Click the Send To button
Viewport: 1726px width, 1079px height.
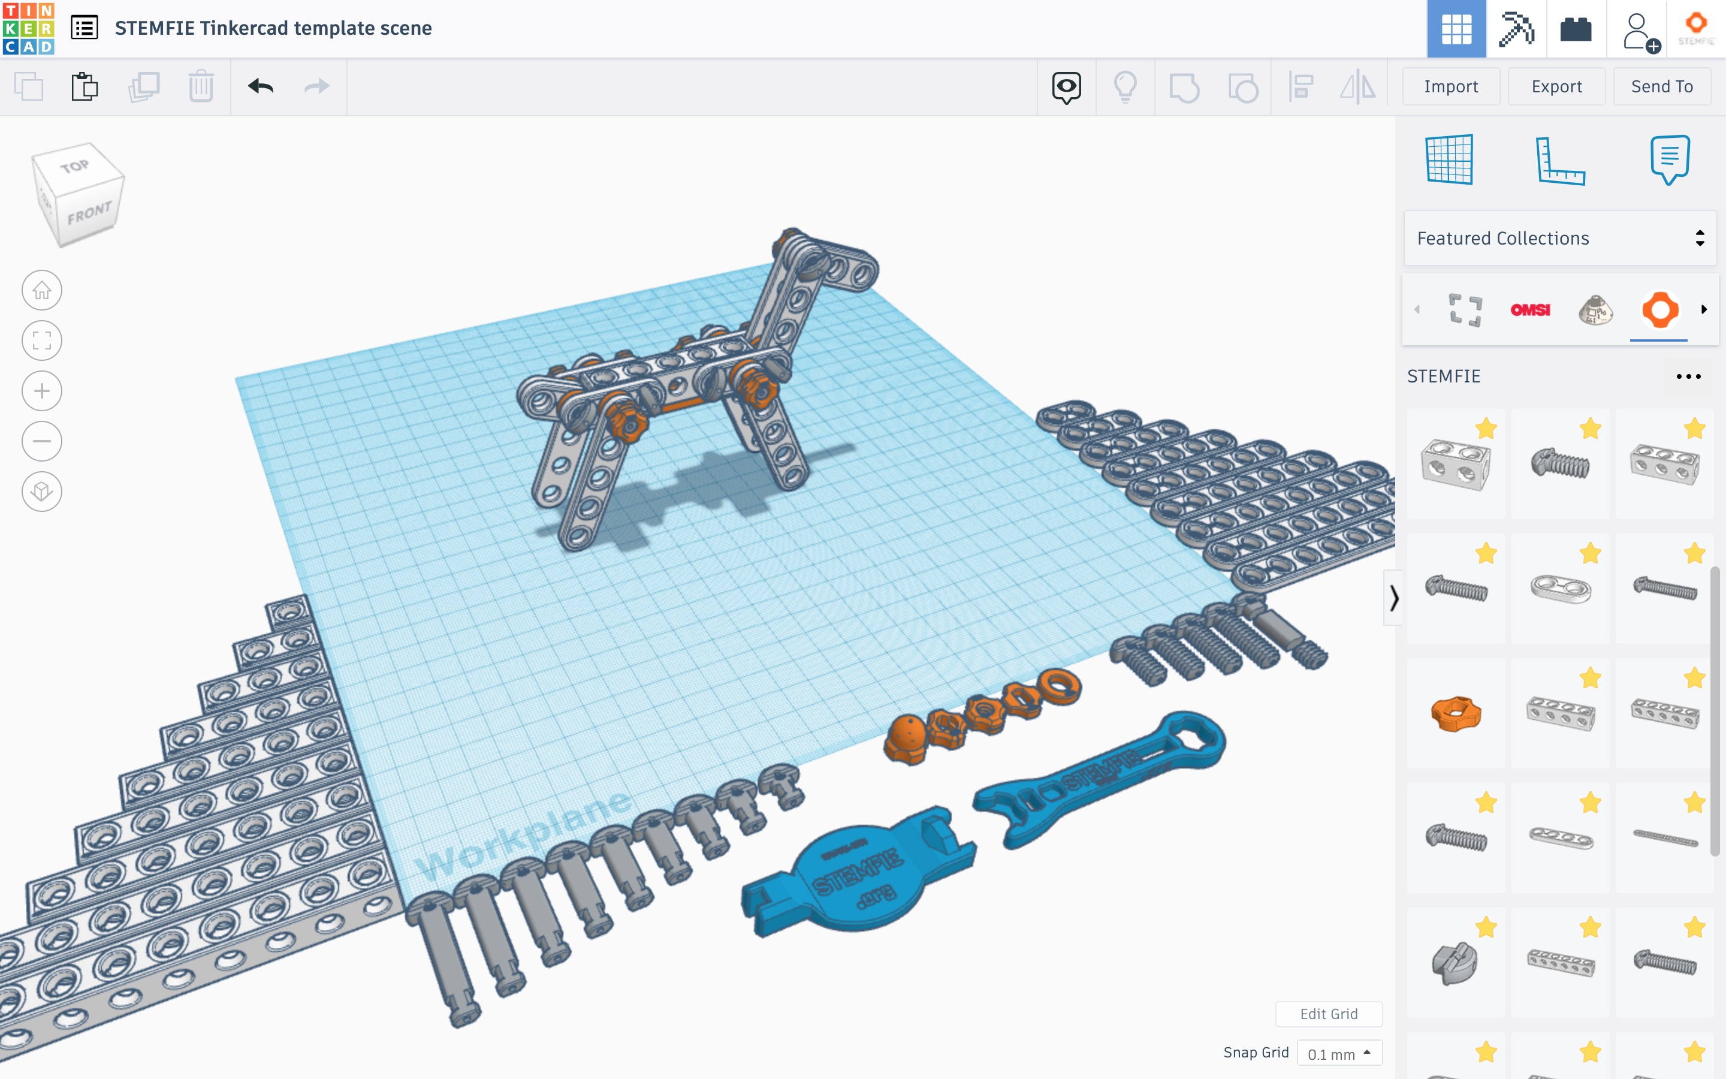[x=1662, y=86]
